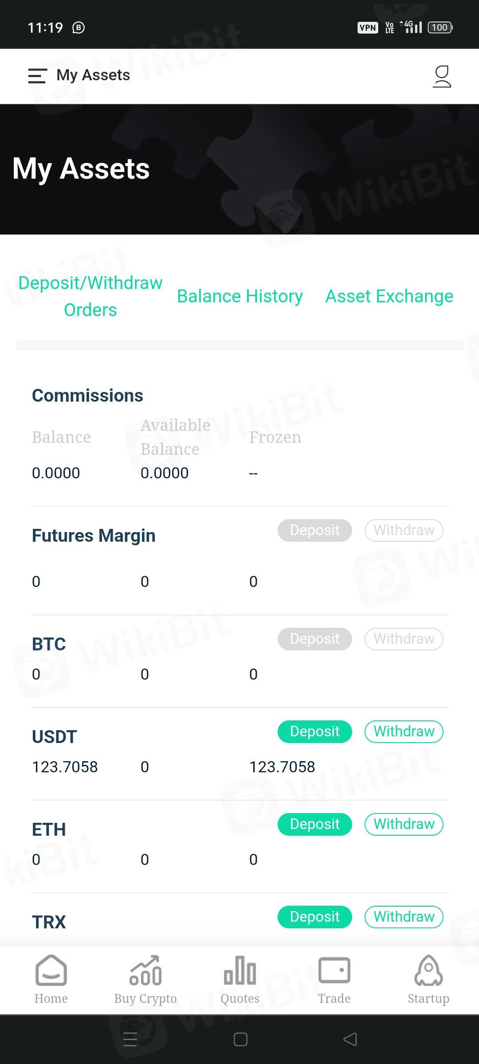Open the user profile icon
The height and width of the screenshot is (1064, 479).
(x=442, y=76)
